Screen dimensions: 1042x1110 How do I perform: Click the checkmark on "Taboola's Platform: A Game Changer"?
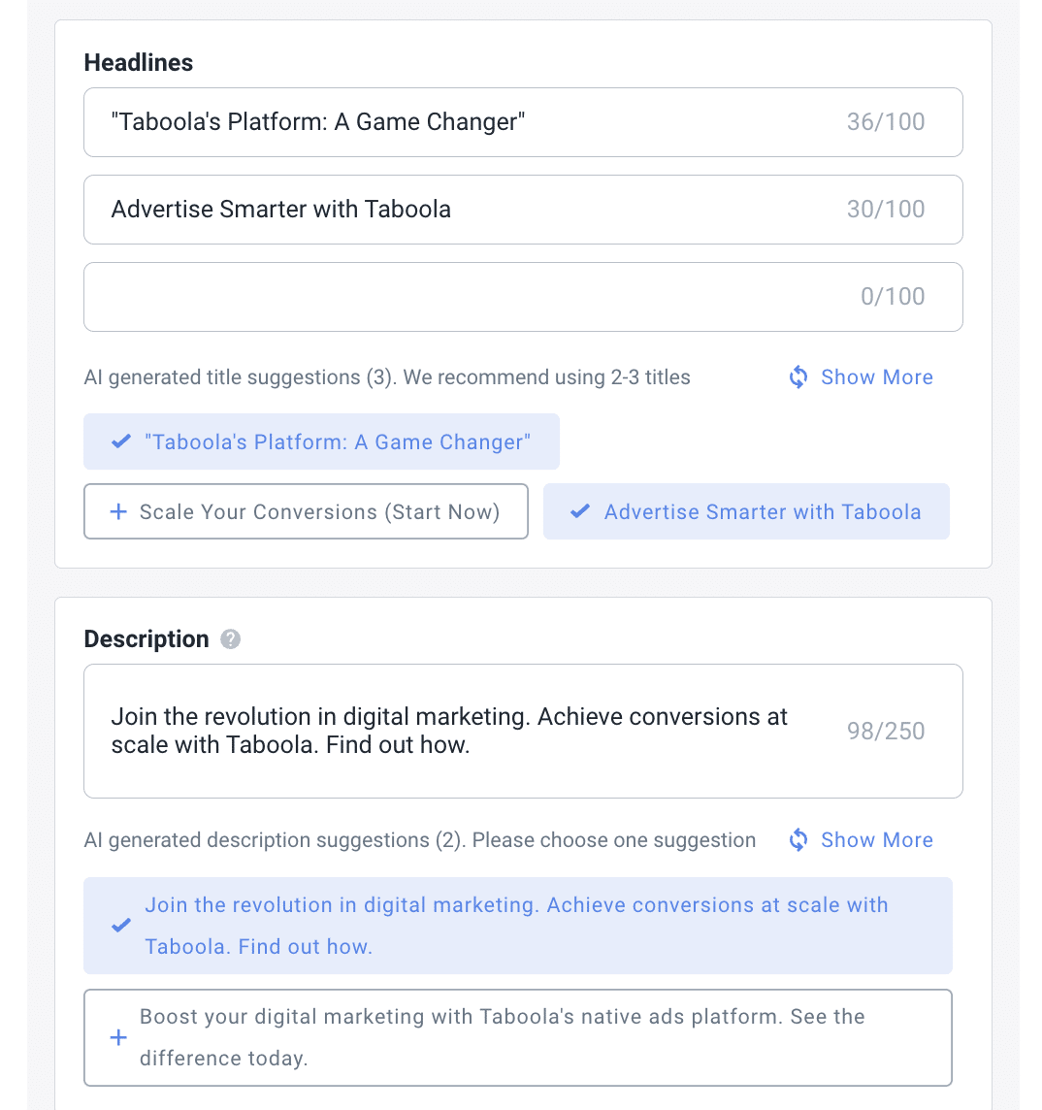point(120,441)
